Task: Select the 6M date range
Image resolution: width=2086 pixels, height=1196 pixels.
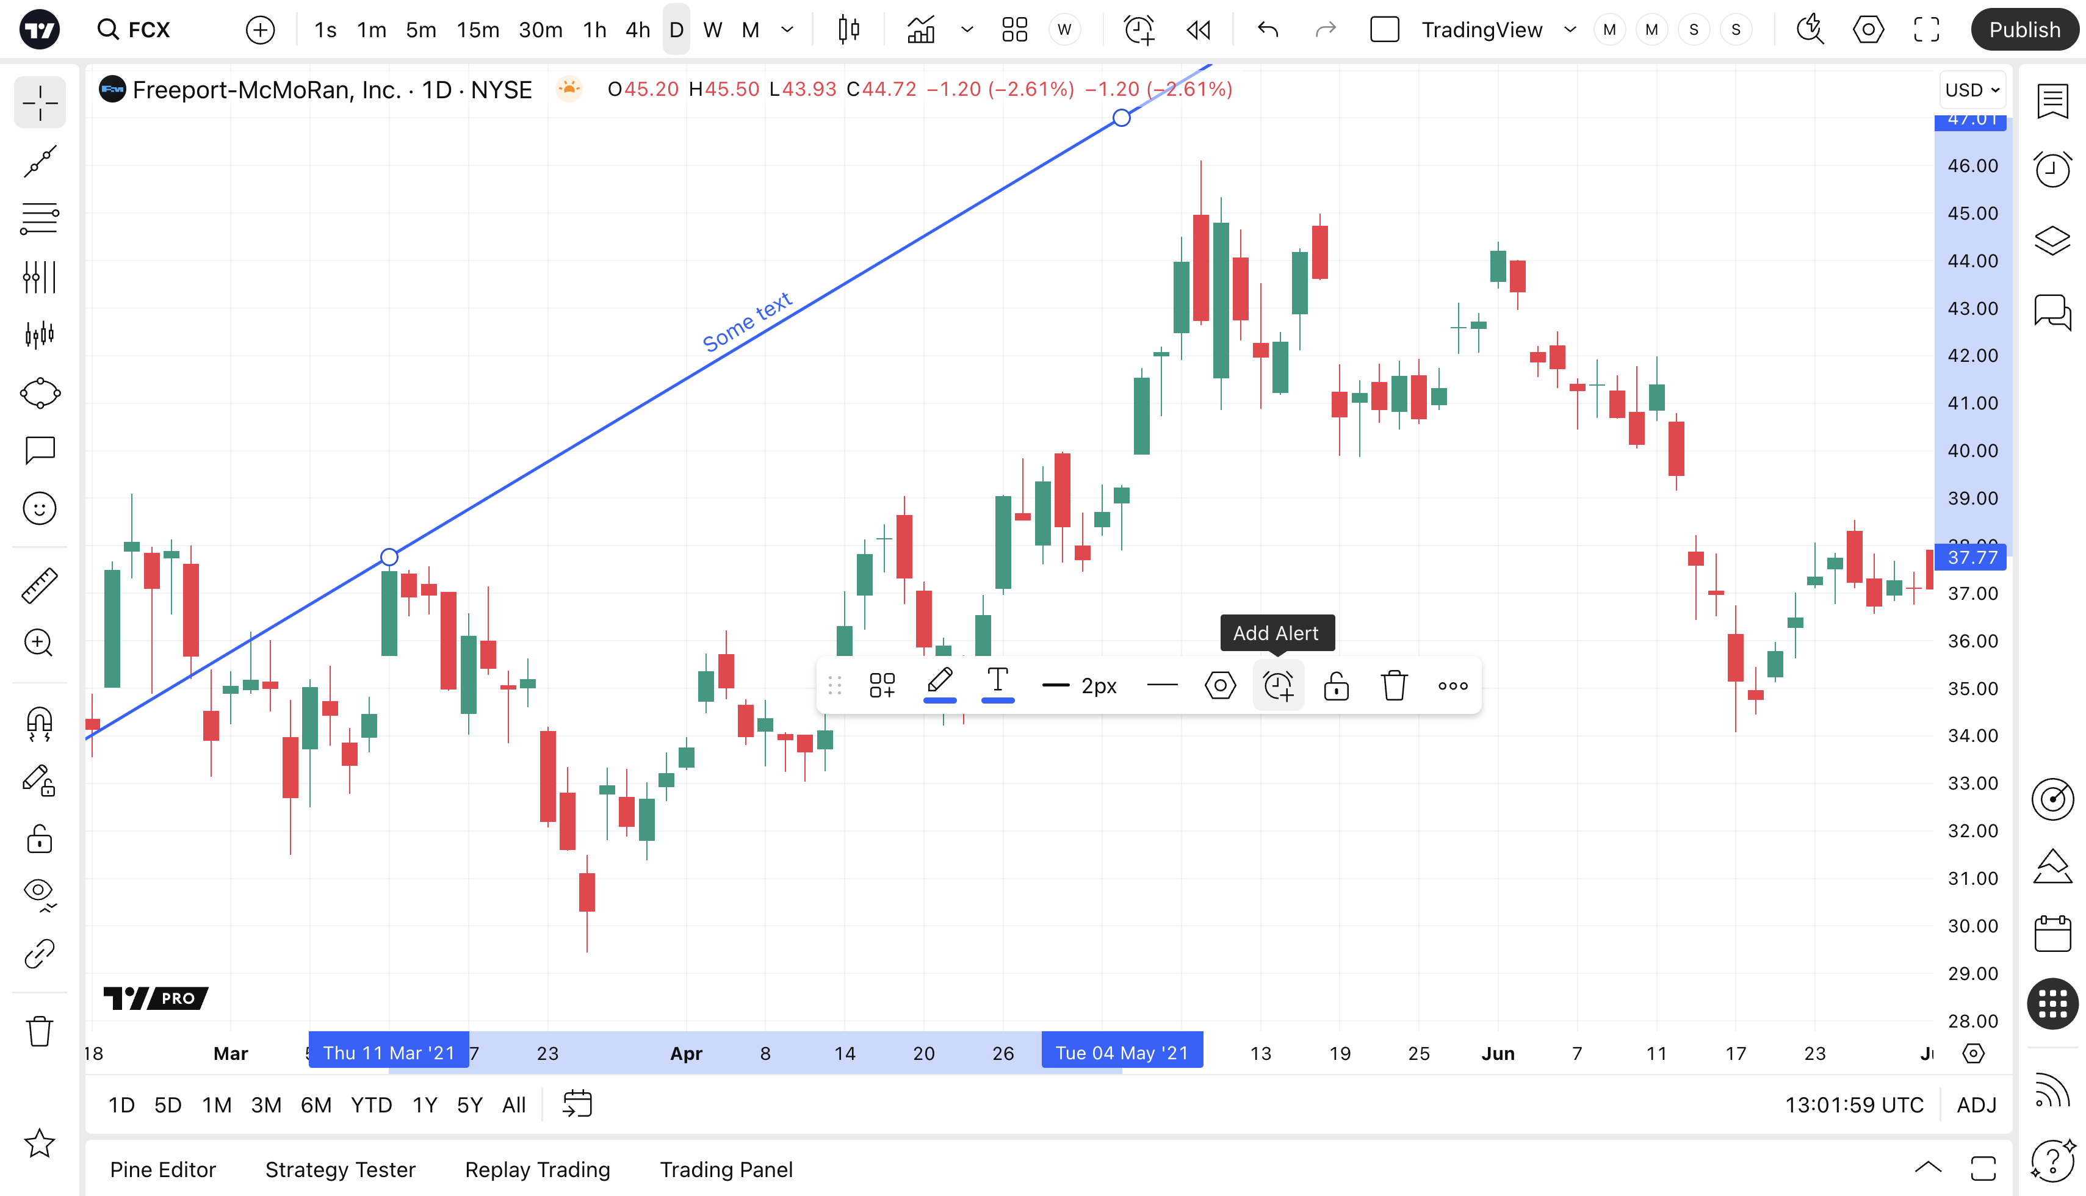Action: coord(316,1105)
